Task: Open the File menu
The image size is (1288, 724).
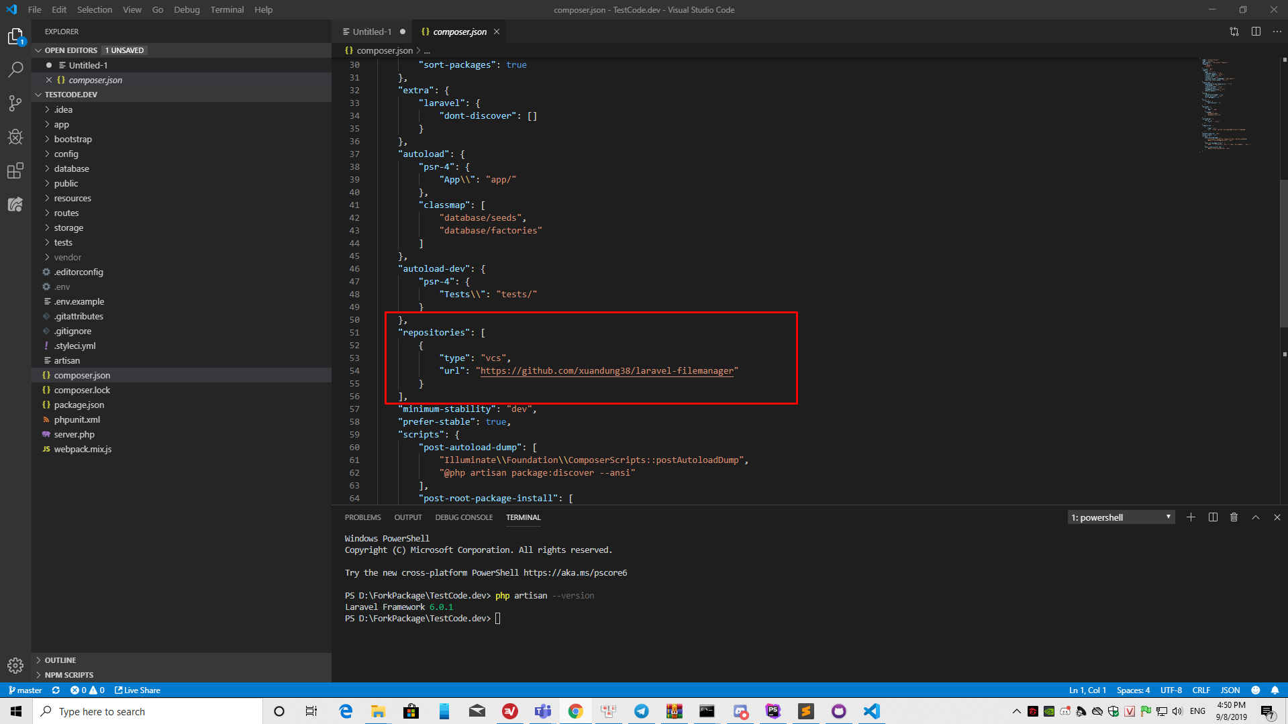Action: click(35, 9)
